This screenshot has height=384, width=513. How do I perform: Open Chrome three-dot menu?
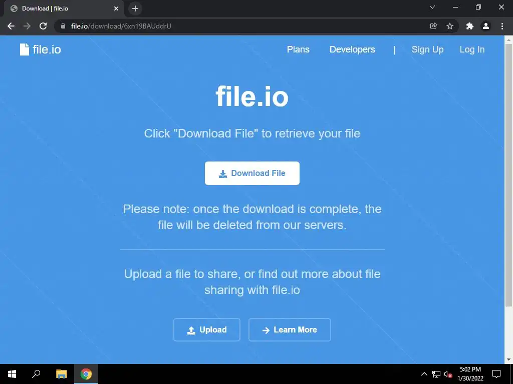[502, 26]
